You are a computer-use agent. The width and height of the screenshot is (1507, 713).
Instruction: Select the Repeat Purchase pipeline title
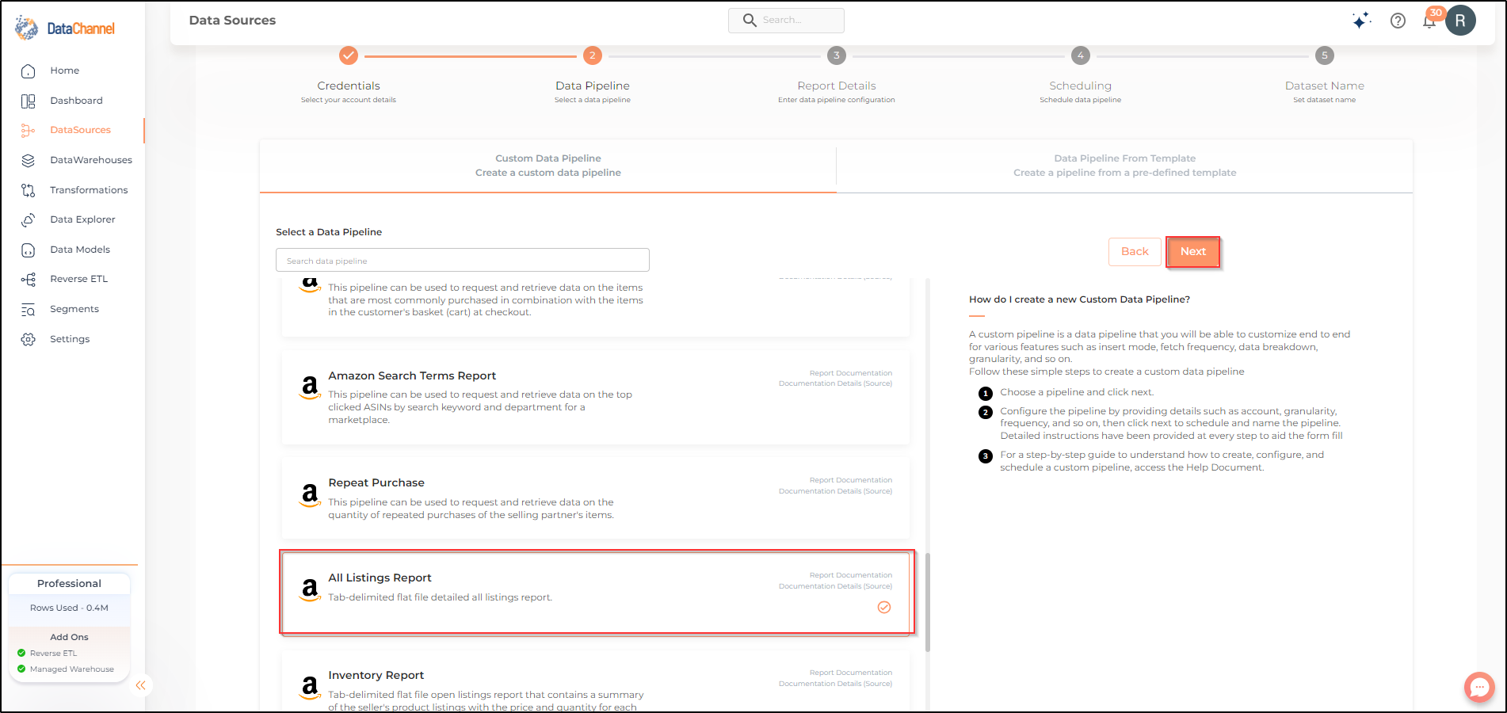376,483
